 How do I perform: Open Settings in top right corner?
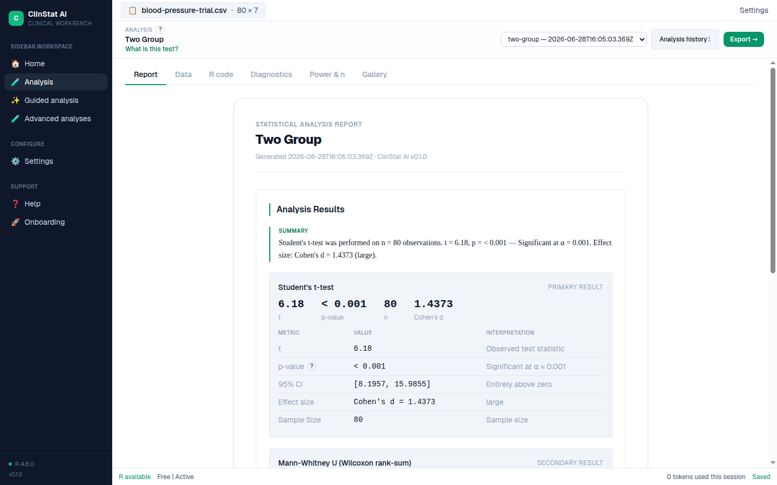(x=754, y=10)
